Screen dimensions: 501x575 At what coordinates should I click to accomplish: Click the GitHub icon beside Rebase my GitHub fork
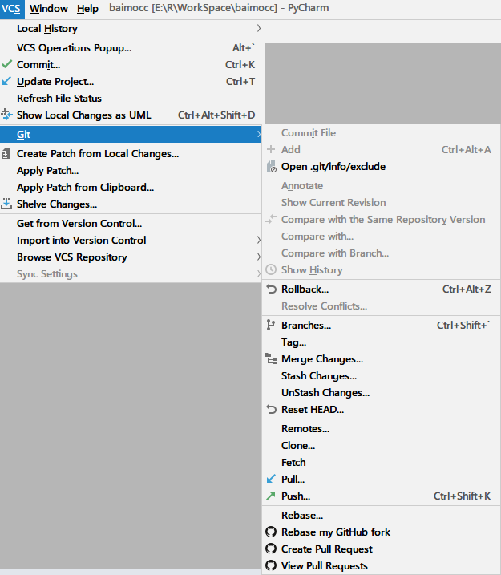pyautogui.click(x=271, y=532)
